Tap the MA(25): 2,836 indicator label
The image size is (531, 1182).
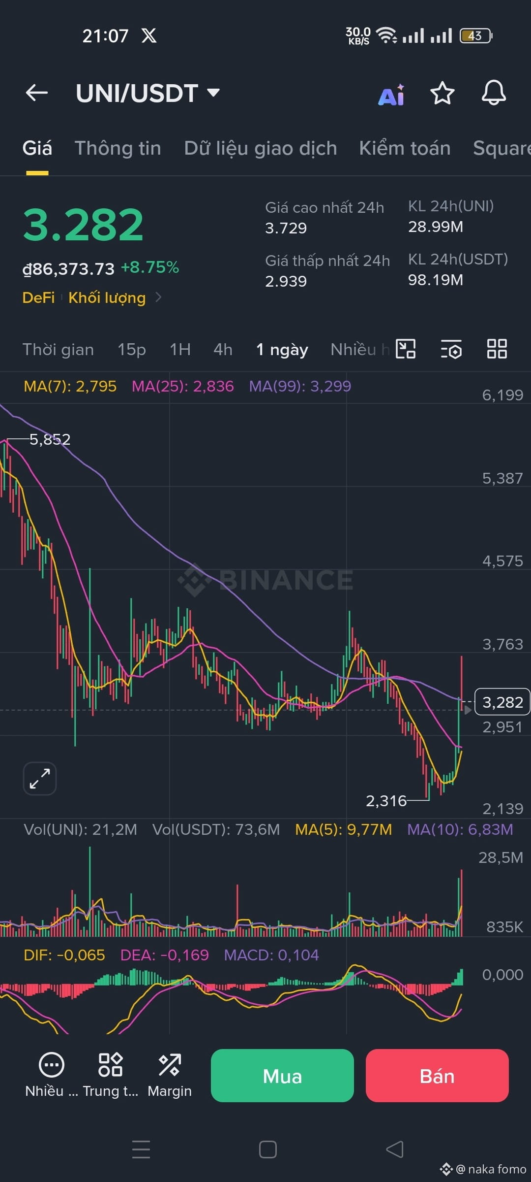pyautogui.click(x=182, y=386)
